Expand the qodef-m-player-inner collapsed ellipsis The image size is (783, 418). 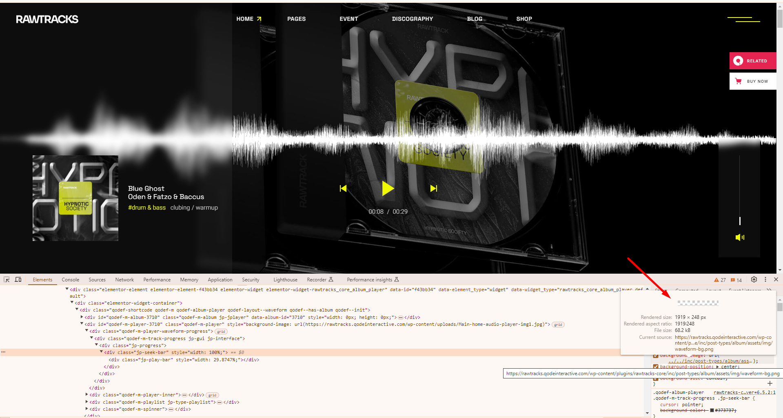pos(184,395)
